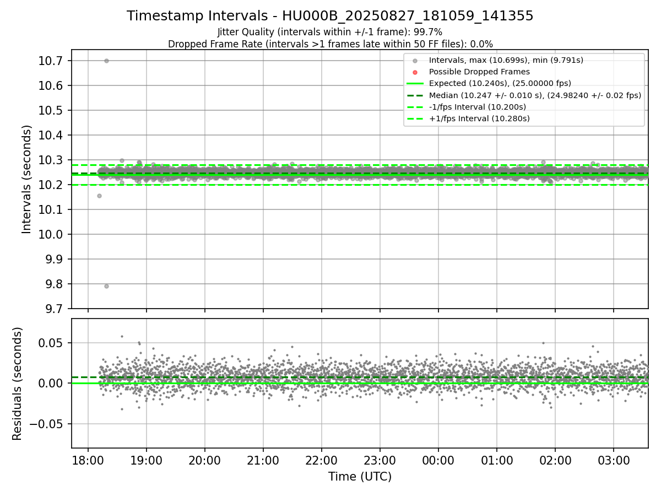
Task: Click the '01:00' x-axis tick label
Action: pos(497,461)
